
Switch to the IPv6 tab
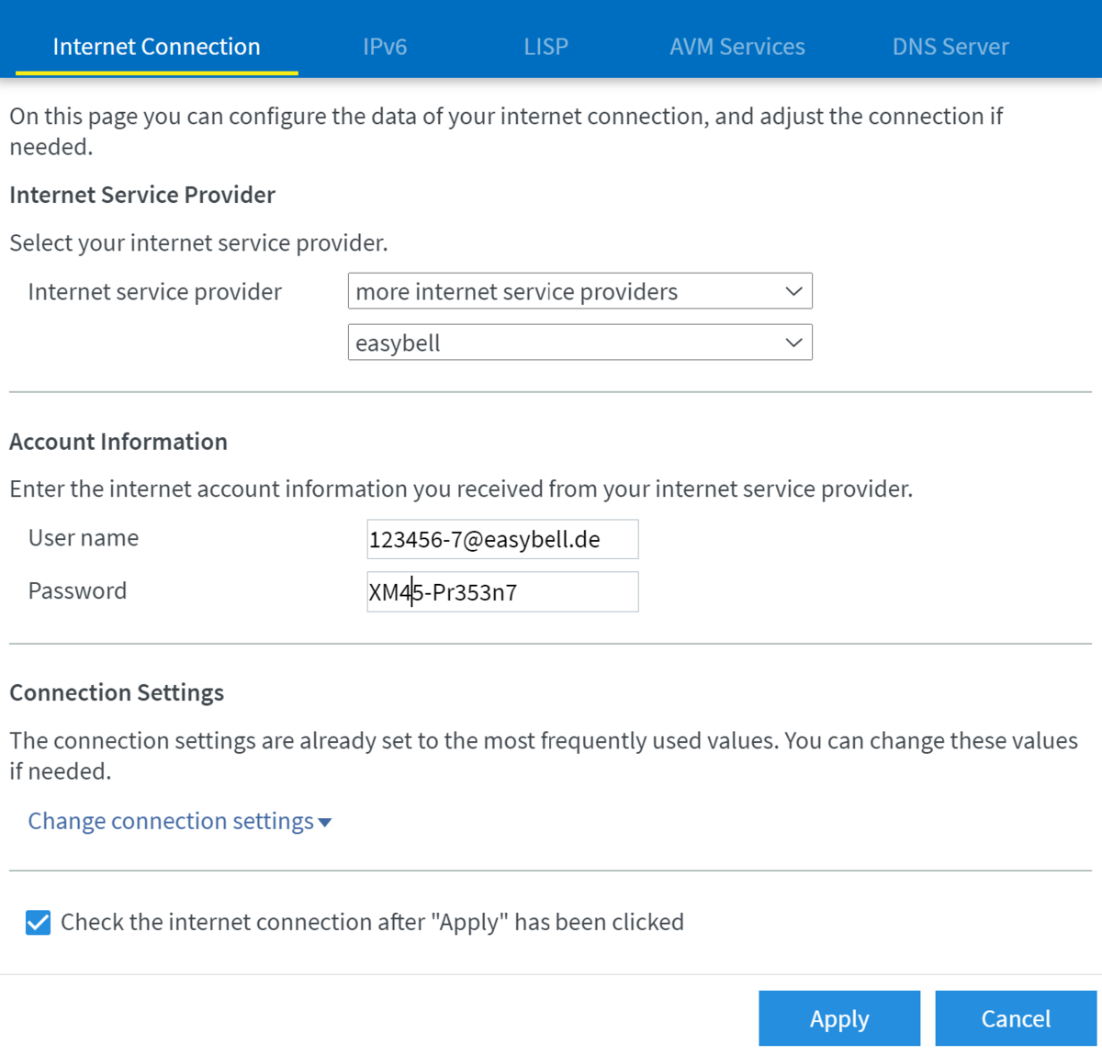[384, 47]
